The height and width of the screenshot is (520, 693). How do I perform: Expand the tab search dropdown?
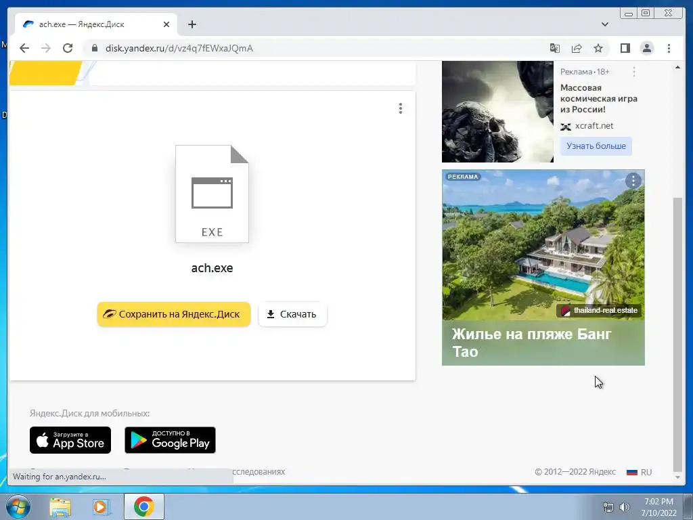[x=605, y=24]
